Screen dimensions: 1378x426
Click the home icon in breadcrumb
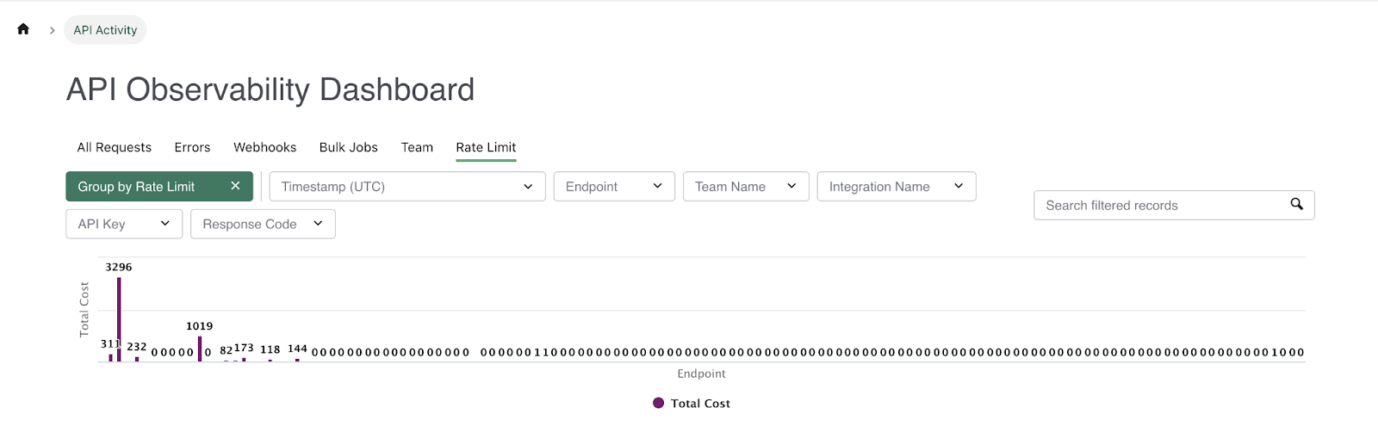[x=23, y=29]
